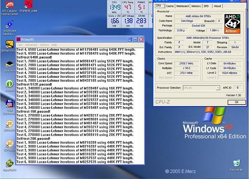Switch to the Mainboard tab in CPU-Z
The width and height of the screenshot is (249, 179).
(x=183, y=6)
